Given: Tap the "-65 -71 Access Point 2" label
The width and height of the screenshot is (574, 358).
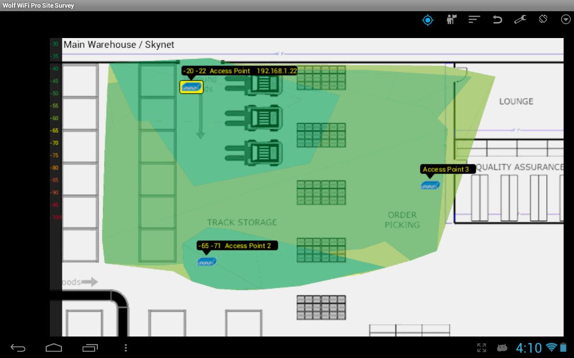Looking at the screenshot, I should pyautogui.click(x=237, y=246).
